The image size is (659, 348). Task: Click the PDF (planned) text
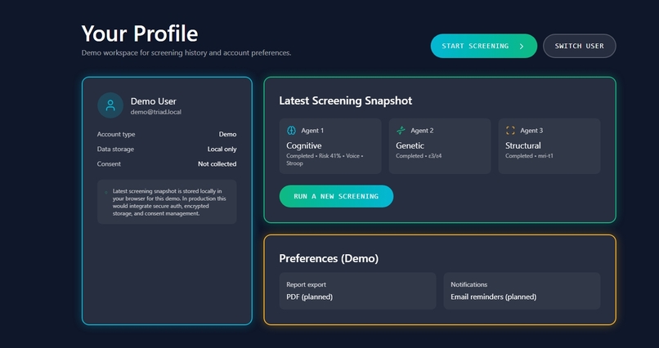click(x=309, y=297)
